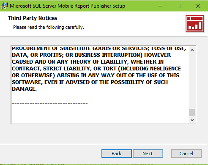Screen dimensions: 208x165
Task: Click the window title text
Action: click(x=67, y=6)
